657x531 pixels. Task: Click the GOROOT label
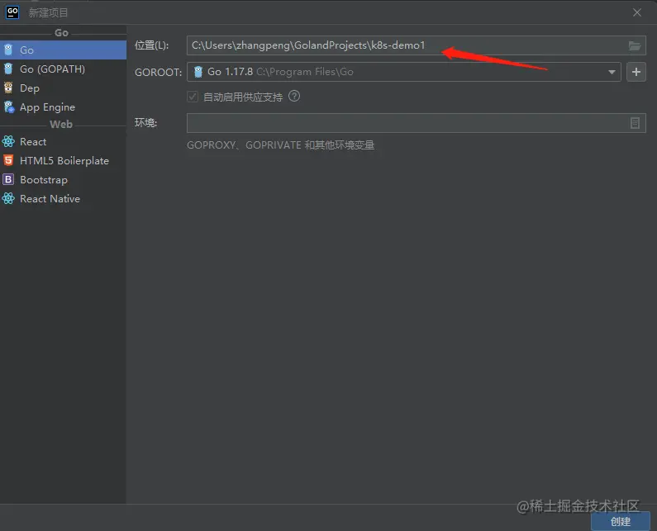point(158,72)
